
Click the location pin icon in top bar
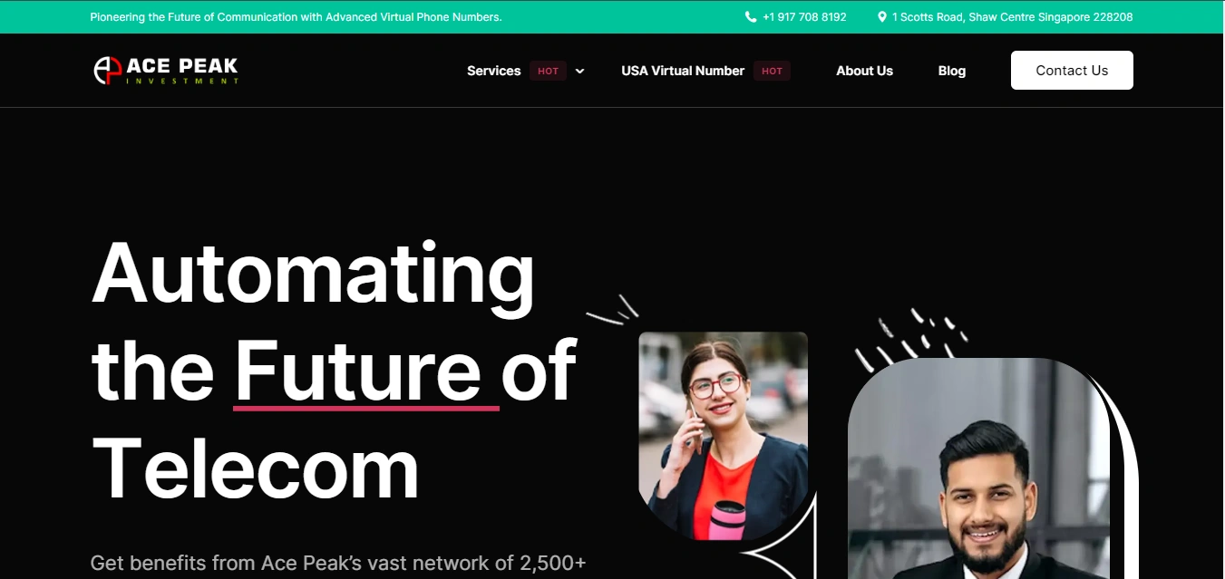click(882, 17)
